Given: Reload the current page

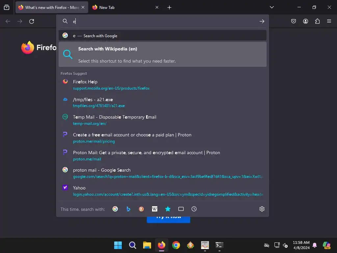Looking at the screenshot, I should pos(32,21).
